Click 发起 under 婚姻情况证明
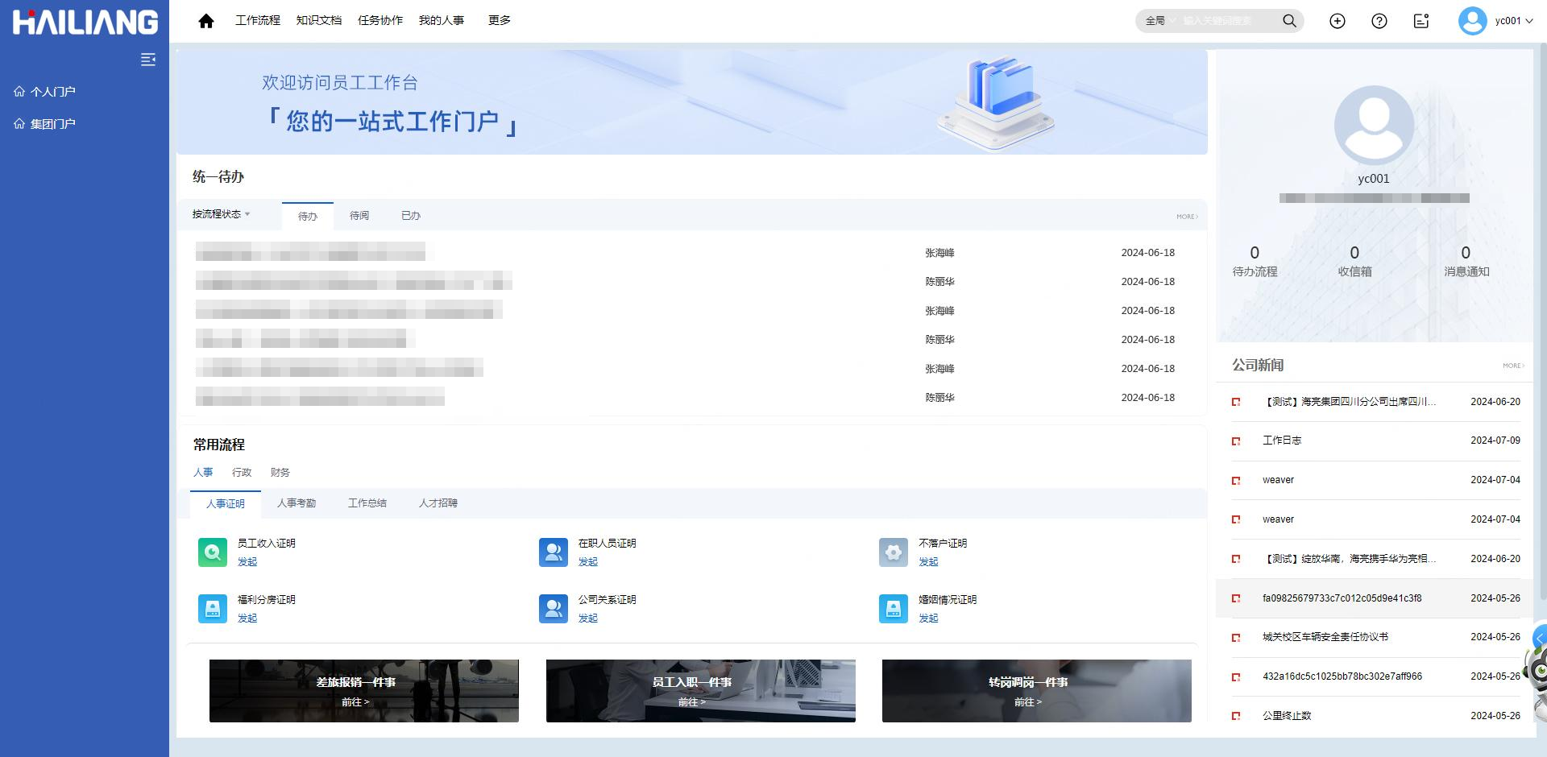Screen dimensions: 1547x757 (x=929, y=618)
